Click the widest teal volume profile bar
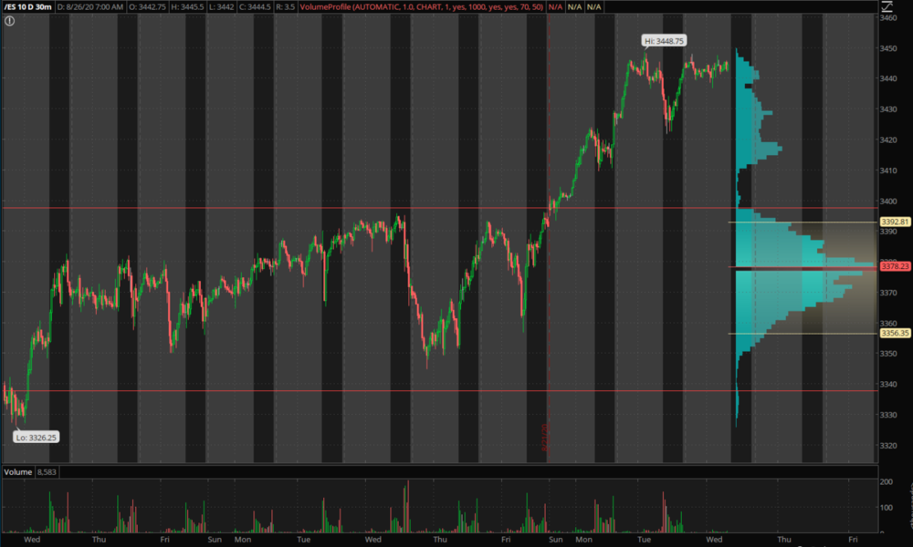913x547 pixels. tap(803, 266)
